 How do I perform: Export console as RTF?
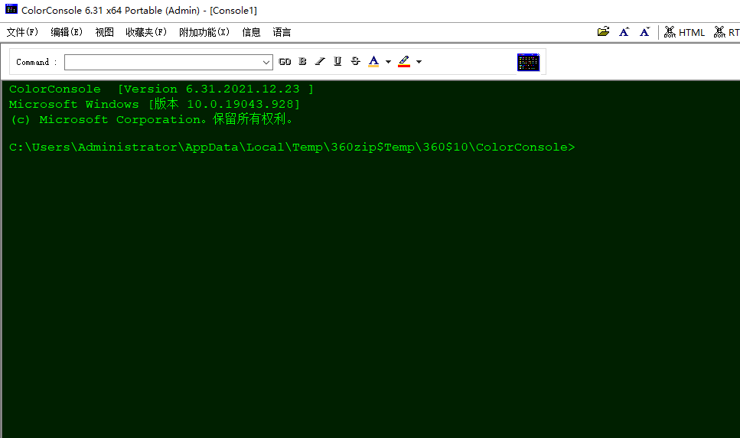[727, 32]
